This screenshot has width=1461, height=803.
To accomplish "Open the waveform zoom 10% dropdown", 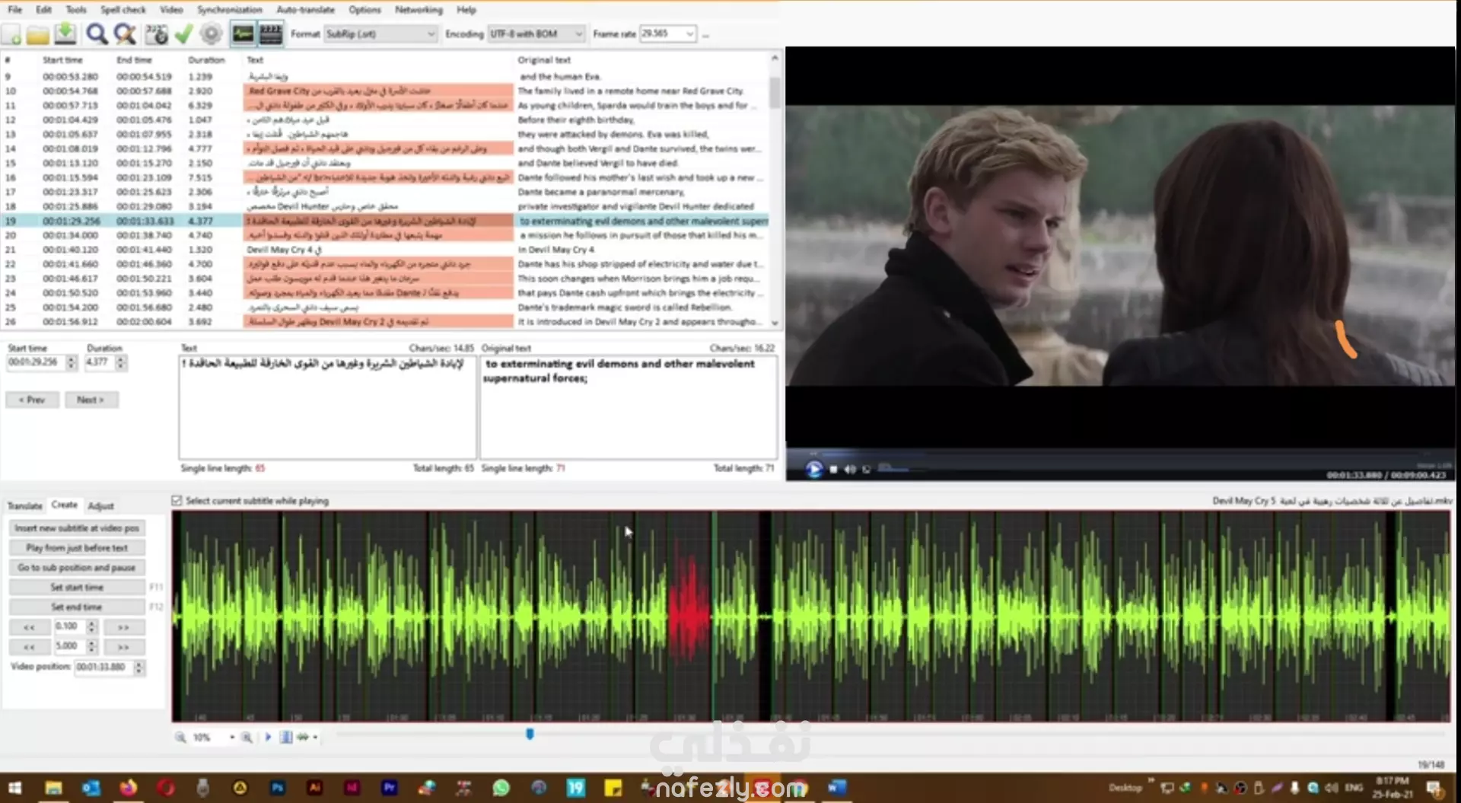I will click(231, 738).
